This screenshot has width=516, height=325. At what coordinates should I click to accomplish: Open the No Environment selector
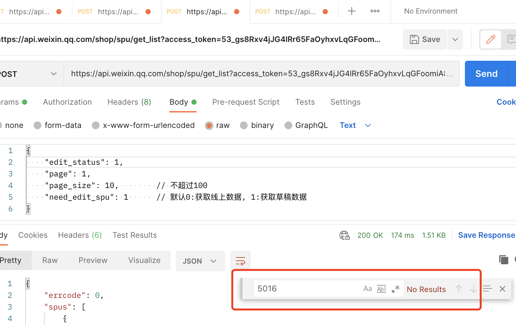point(431,11)
